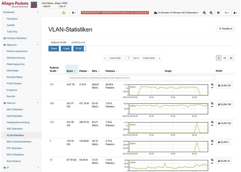
Task: Switch to Äußeres VLAN tab
Action: pyautogui.click(x=59, y=42)
